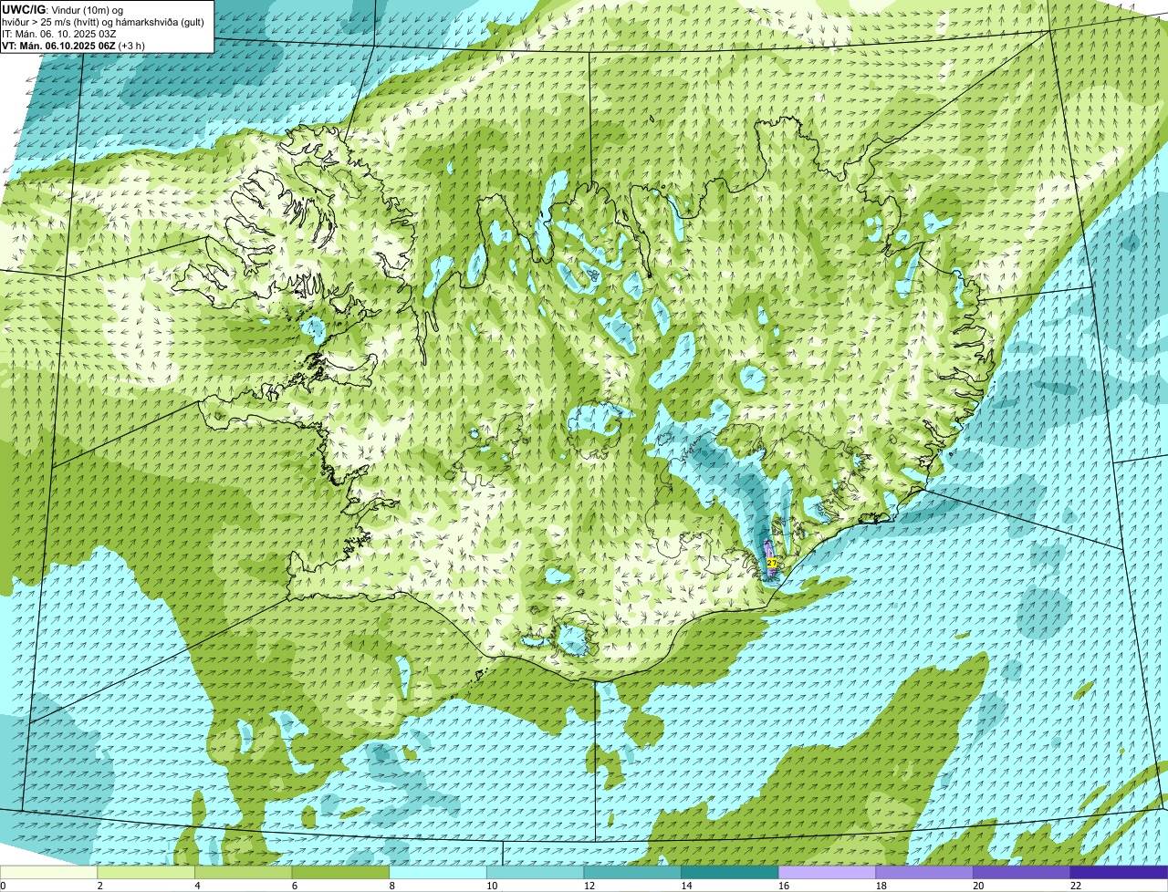Viewport: 1168px width, 892px height.
Task: Select the 0–2 m/s pale yellow legend swatch
Action: click(x=48, y=872)
